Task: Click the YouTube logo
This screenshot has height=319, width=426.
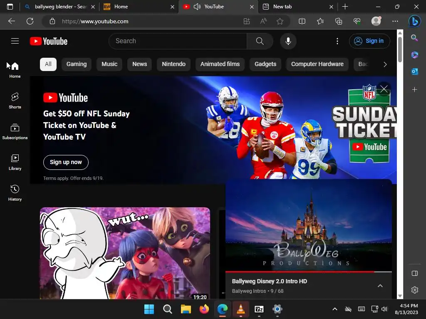Action: 49,41
